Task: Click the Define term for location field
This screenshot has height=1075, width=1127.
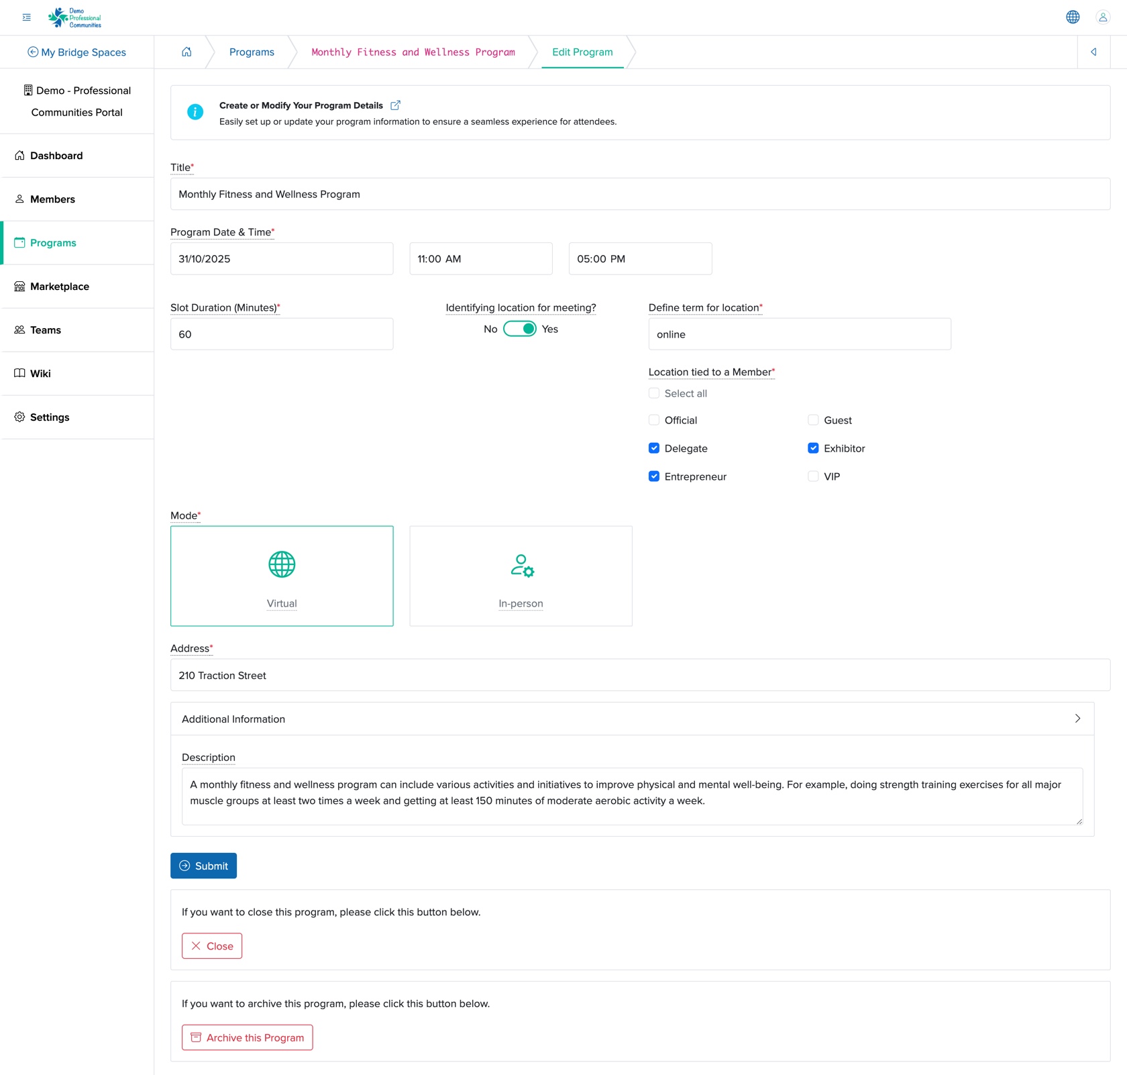Action: pos(800,334)
